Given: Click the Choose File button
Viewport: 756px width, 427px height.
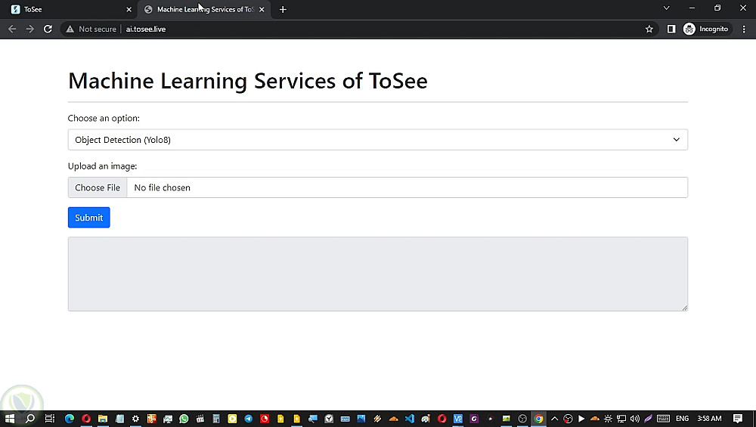Looking at the screenshot, I should point(98,187).
